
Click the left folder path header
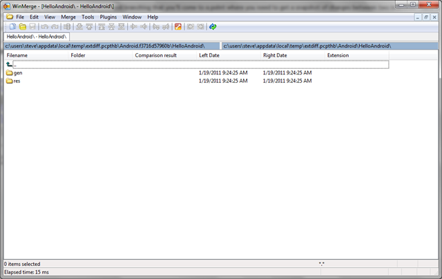click(112, 46)
